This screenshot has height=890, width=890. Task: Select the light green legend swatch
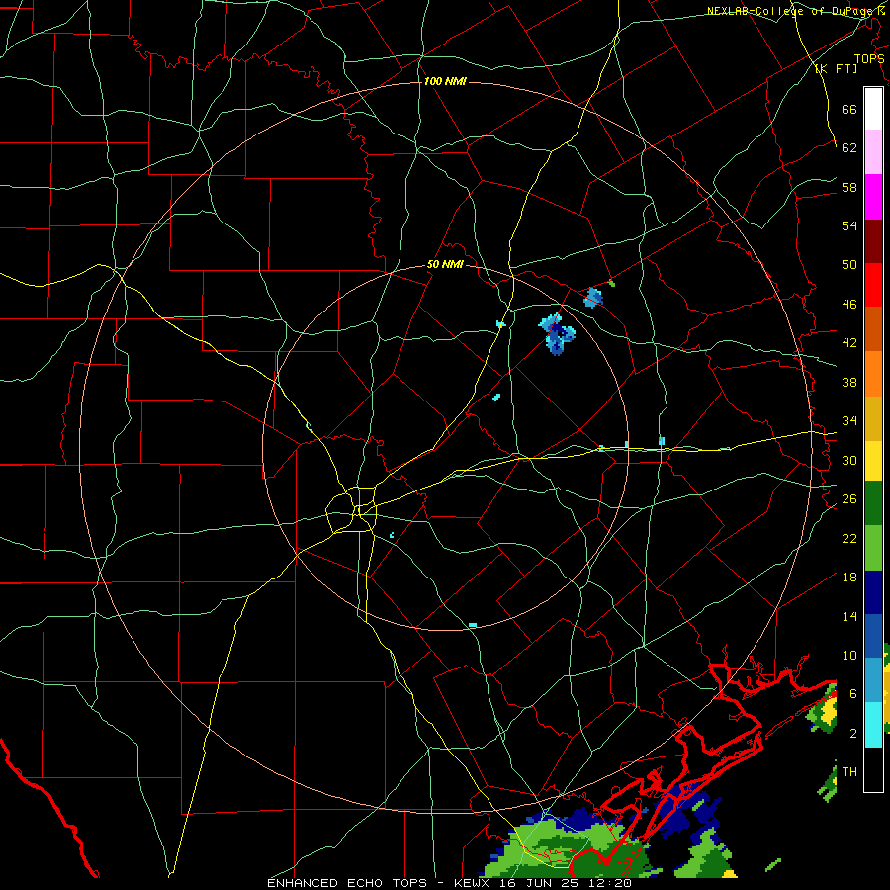pyautogui.click(x=873, y=548)
